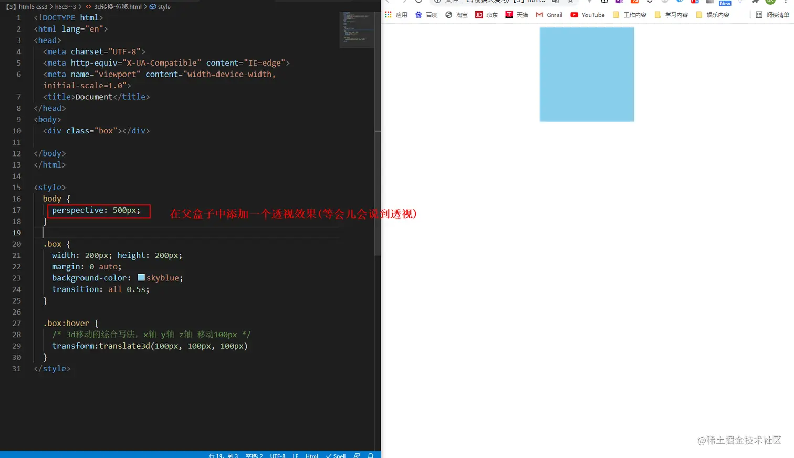This screenshot has height=458, width=794.
Task: Click the skyblue box in the browser page
Action: point(587,75)
